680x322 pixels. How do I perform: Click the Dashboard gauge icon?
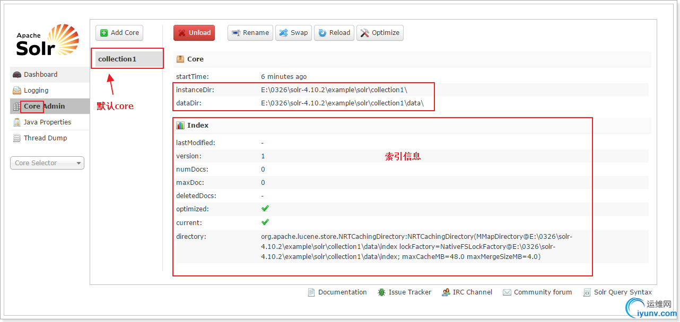[x=17, y=75]
